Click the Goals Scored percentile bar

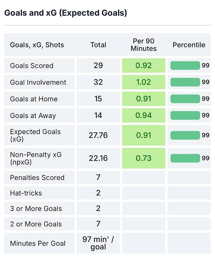click(x=185, y=65)
